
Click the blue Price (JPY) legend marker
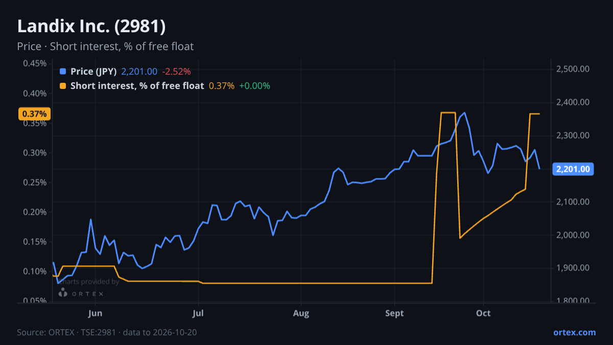click(63, 72)
